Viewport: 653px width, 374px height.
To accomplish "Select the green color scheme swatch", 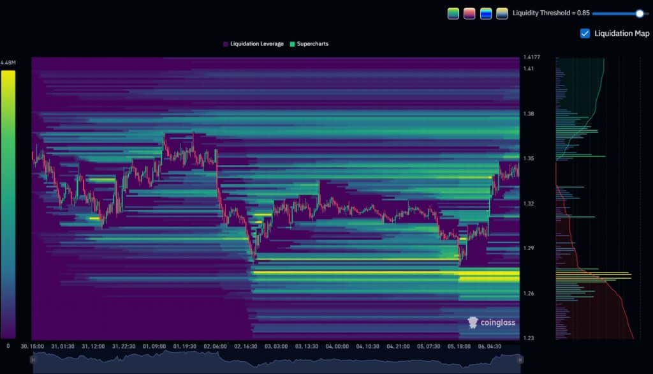I will (x=453, y=13).
